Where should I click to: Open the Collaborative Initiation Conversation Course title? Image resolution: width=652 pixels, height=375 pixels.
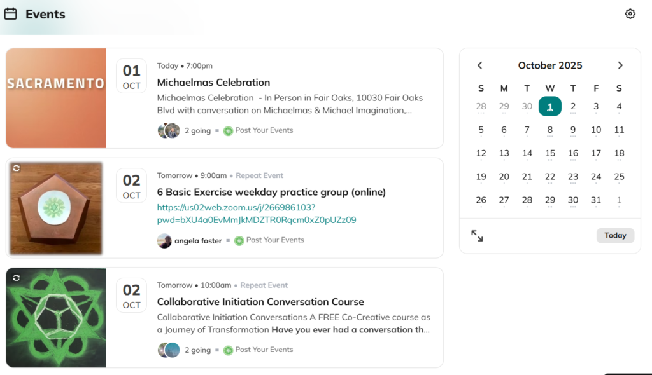click(260, 302)
